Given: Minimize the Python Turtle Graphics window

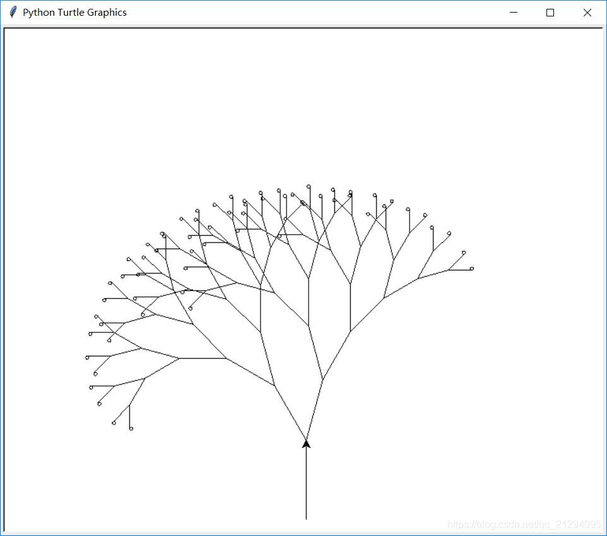Looking at the screenshot, I should [514, 13].
